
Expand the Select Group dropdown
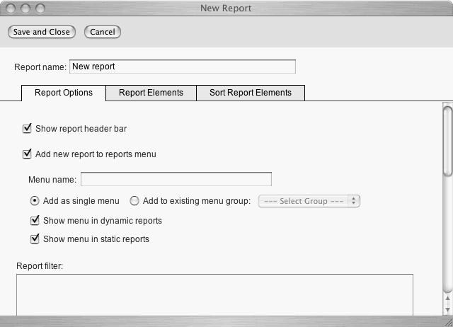[309, 201]
